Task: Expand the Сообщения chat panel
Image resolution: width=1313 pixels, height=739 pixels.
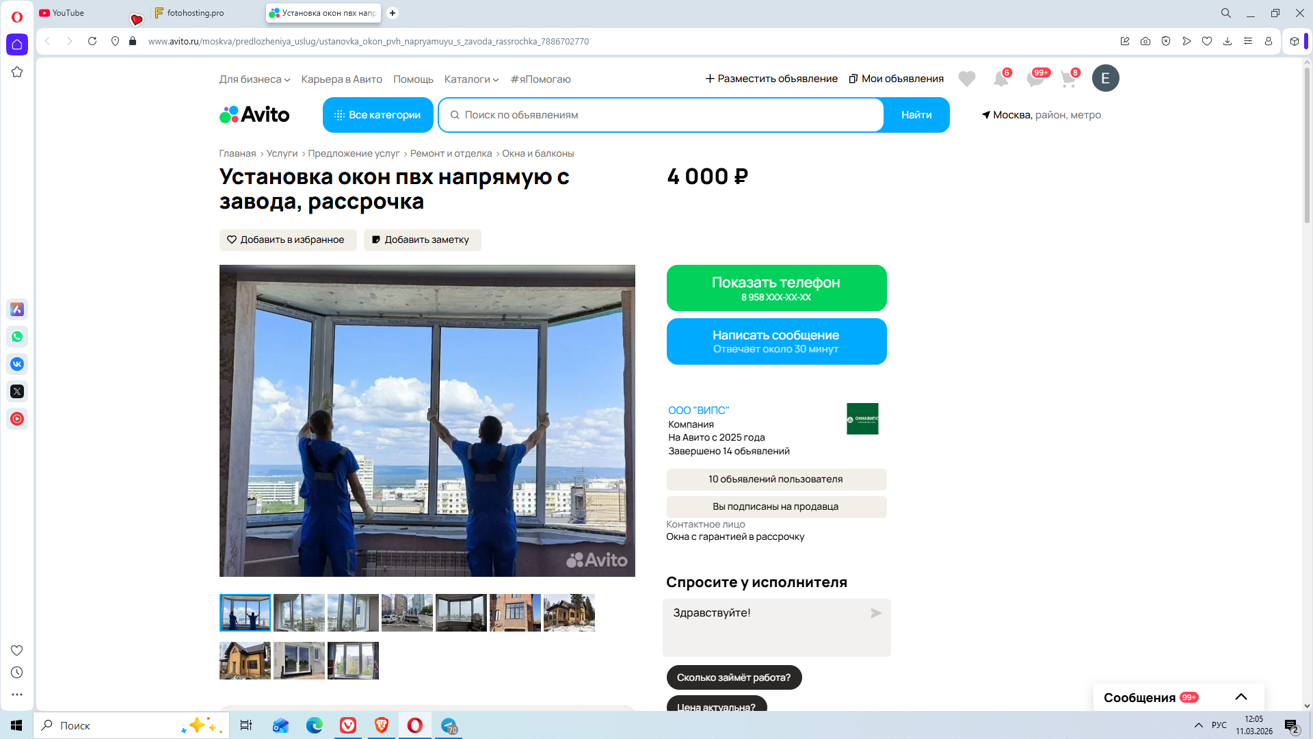Action: pyautogui.click(x=1241, y=697)
